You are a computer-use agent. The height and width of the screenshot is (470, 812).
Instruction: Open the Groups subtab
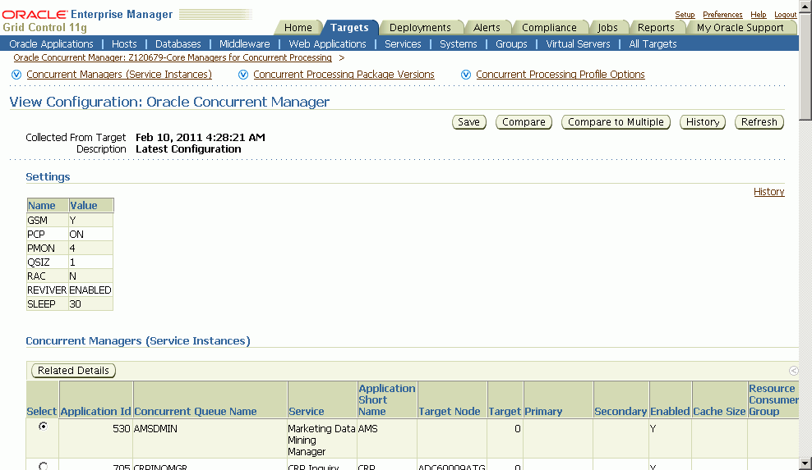511,44
